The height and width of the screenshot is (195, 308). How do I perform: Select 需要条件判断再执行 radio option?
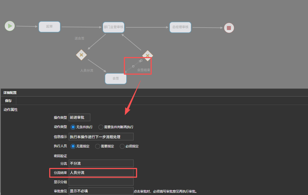pos(101,127)
